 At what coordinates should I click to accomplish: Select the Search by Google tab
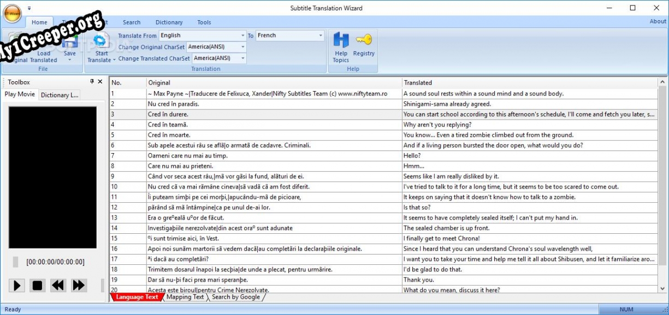(236, 297)
